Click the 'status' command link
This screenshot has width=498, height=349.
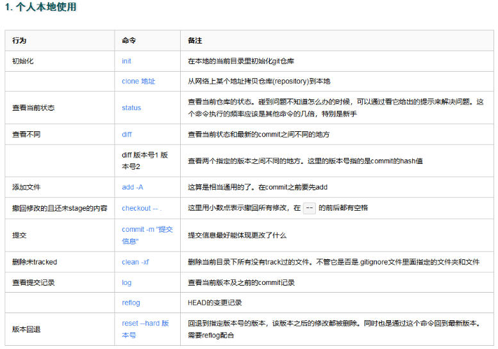click(x=131, y=108)
